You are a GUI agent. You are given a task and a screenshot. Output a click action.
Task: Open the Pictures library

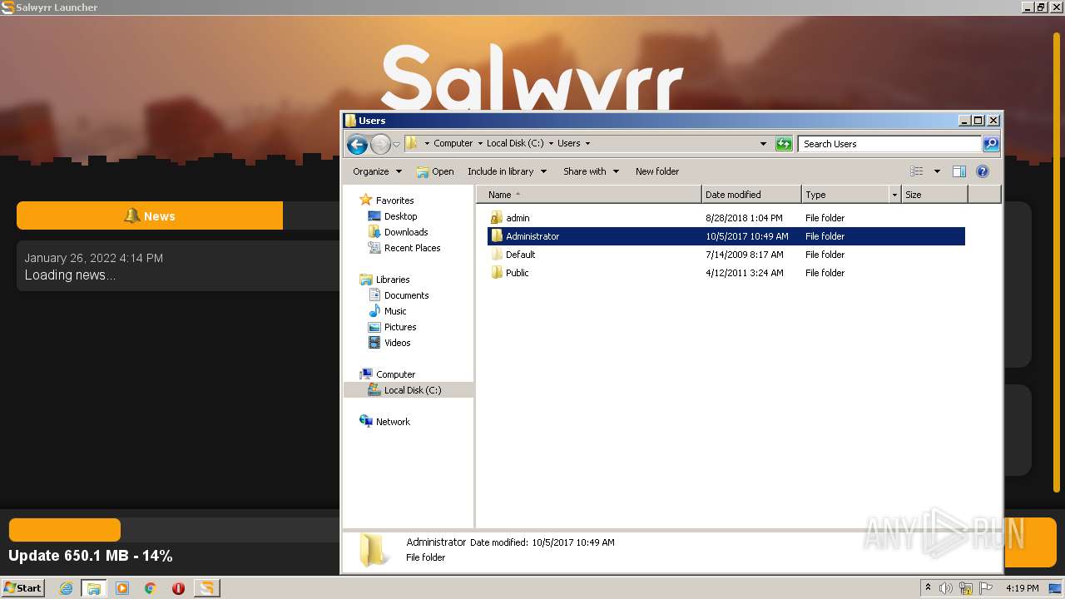pyautogui.click(x=400, y=327)
